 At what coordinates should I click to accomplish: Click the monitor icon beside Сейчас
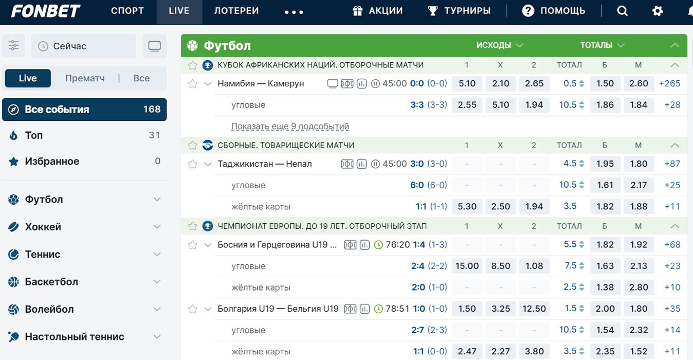(154, 46)
